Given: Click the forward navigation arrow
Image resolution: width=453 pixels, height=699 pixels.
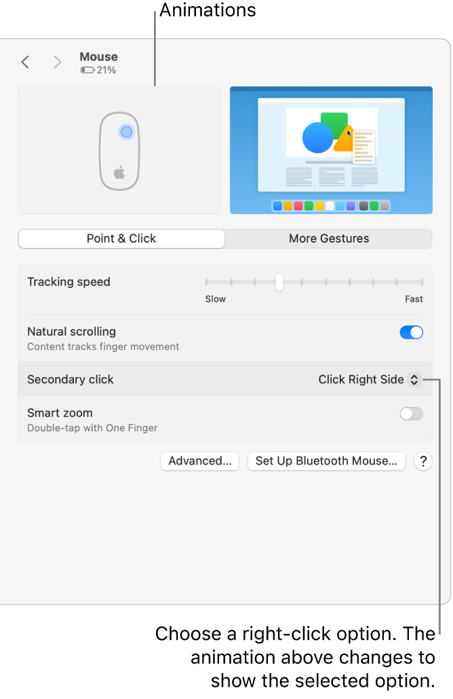Looking at the screenshot, I should click(58, 62).
